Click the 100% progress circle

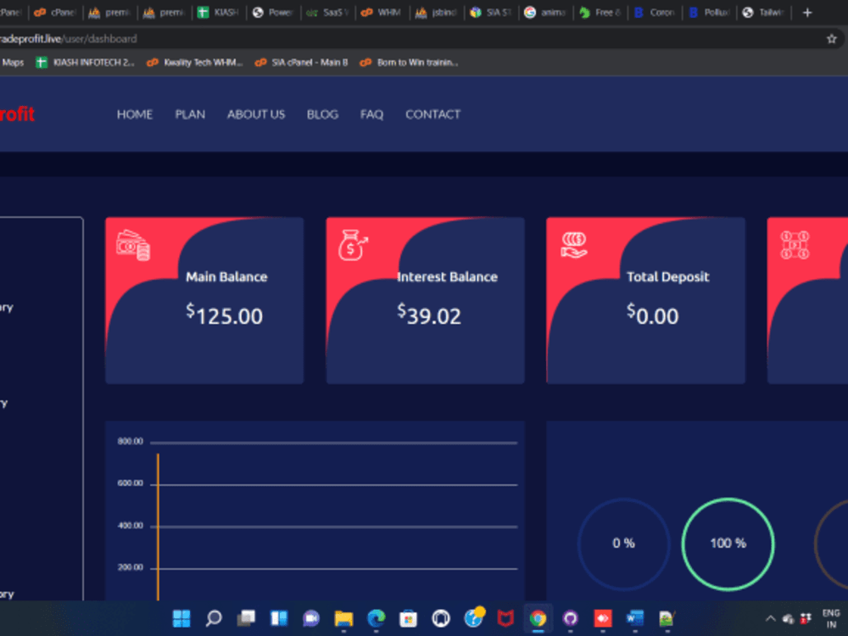728,544
